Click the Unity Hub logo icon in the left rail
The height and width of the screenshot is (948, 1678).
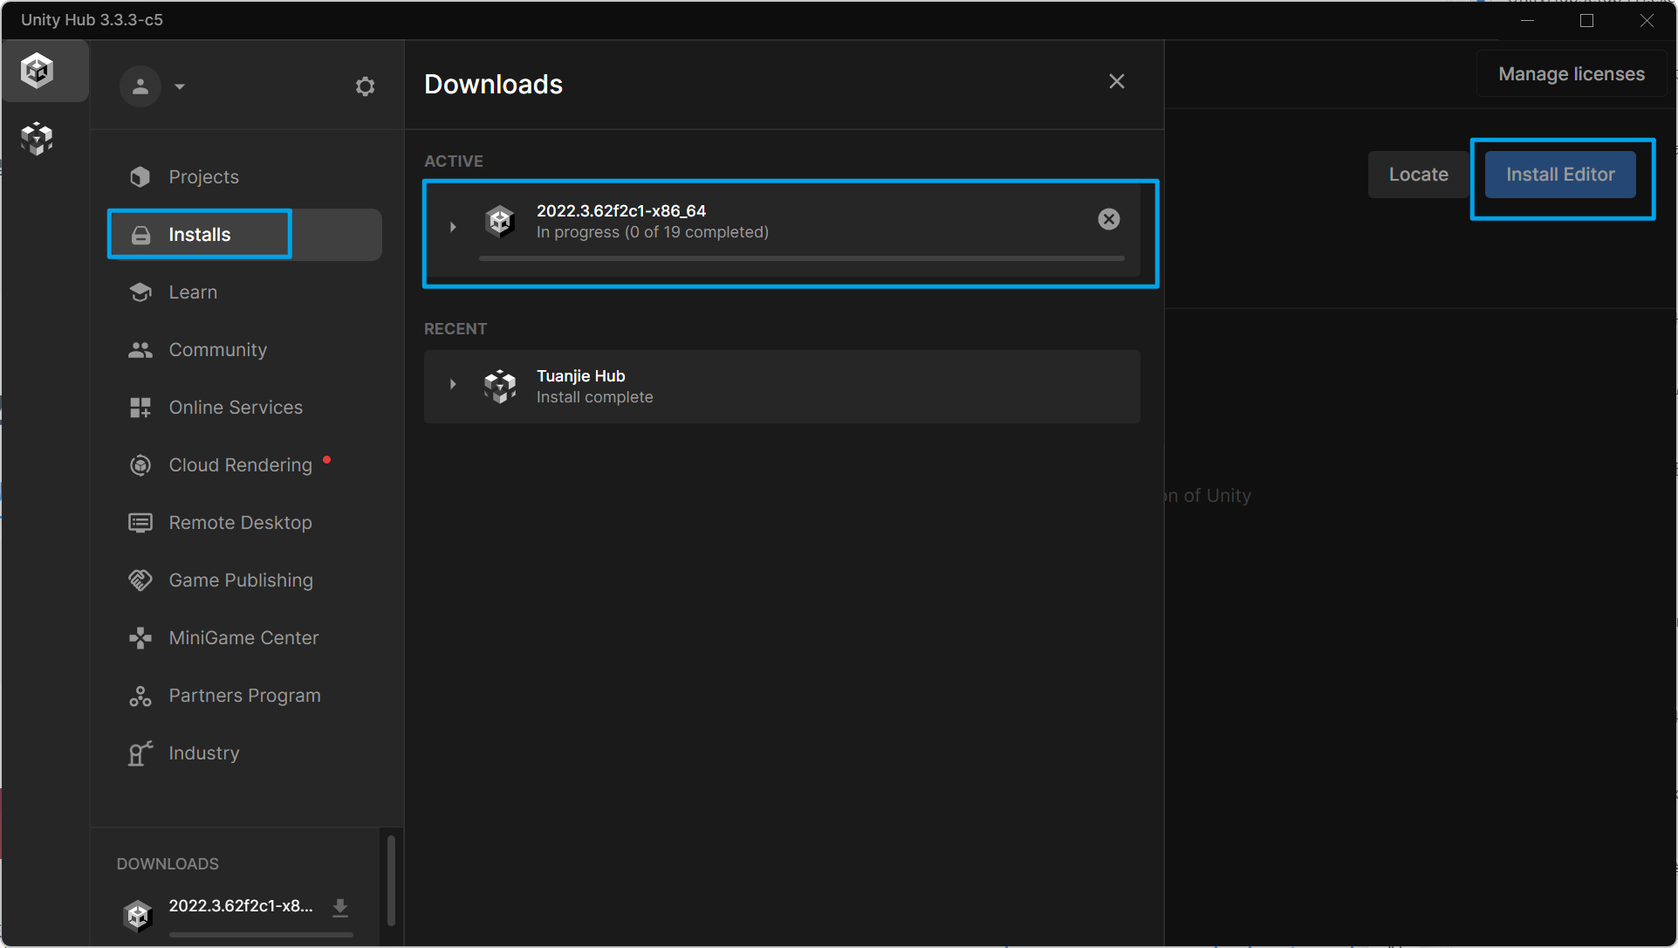coord(38,71)
